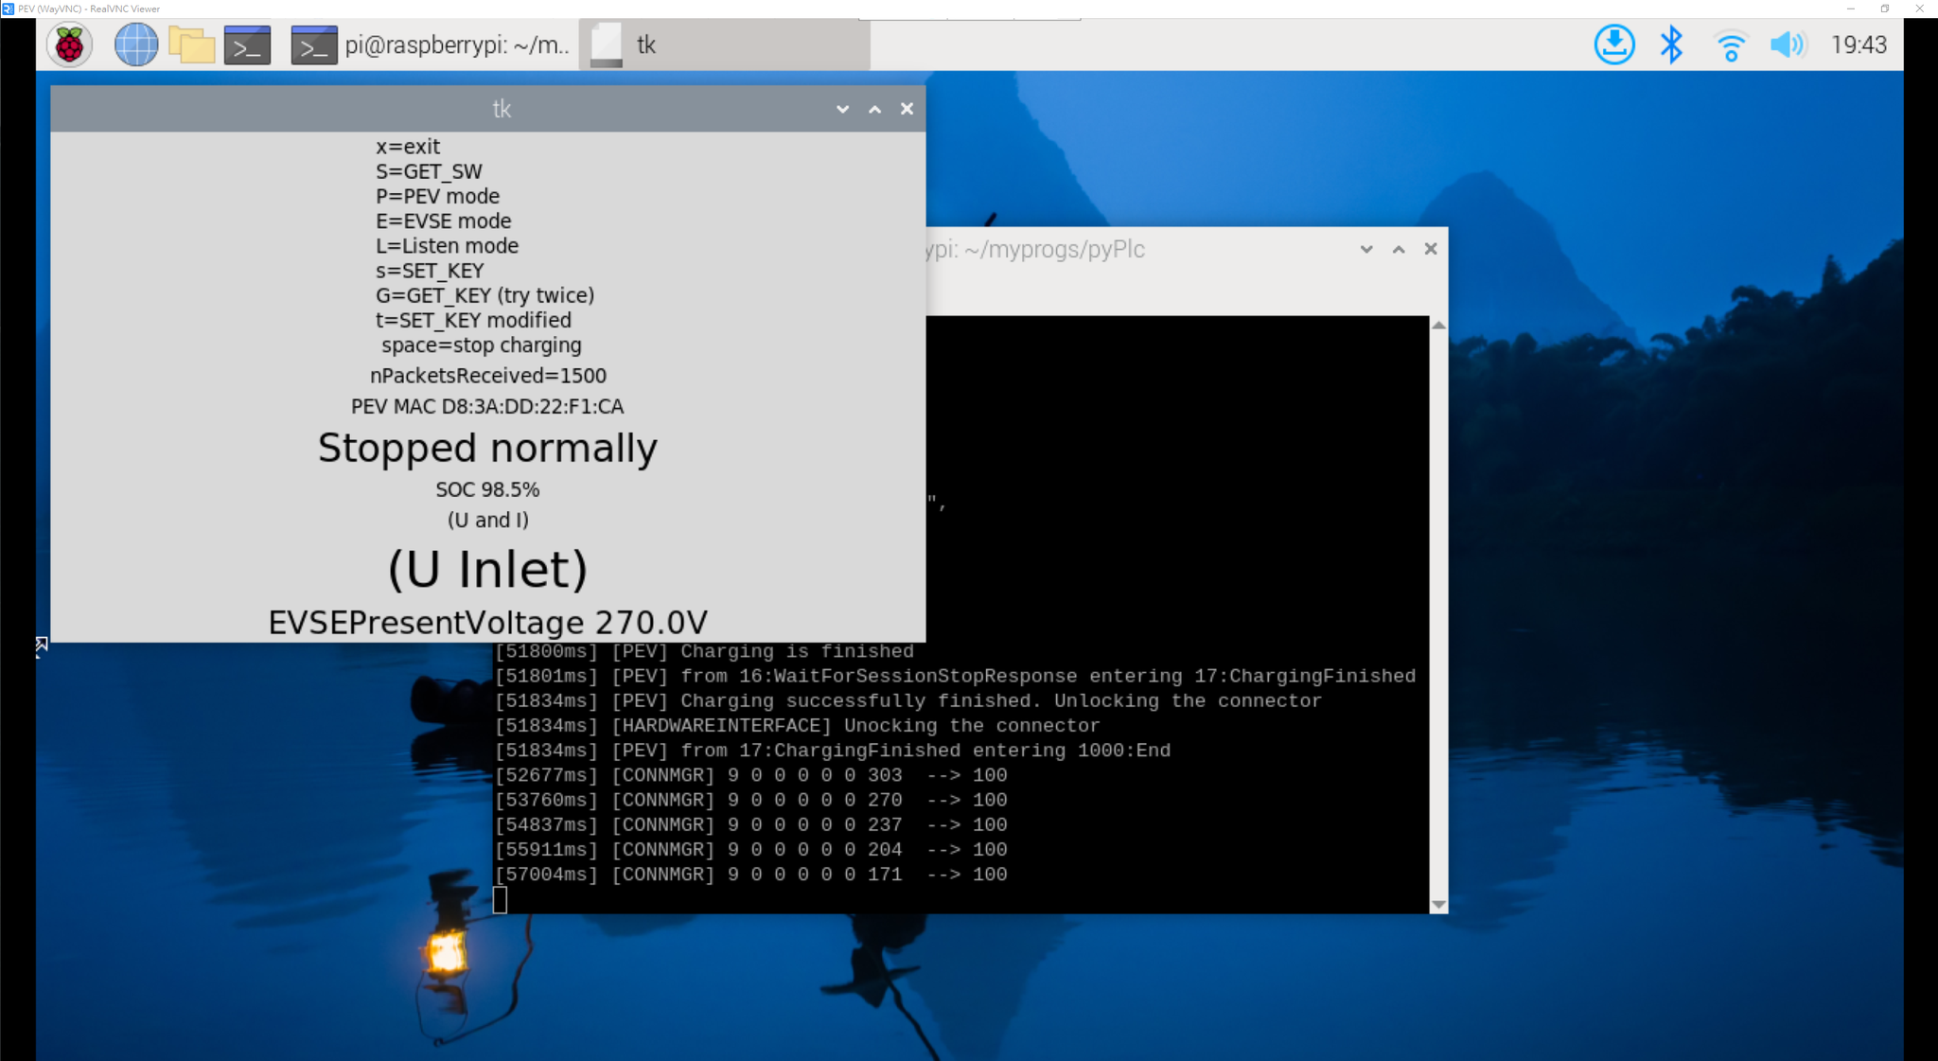Click terminal scrollbar up arrow
Viewport: 1938px width, 1061px height.
click(x=1438, y=326)
